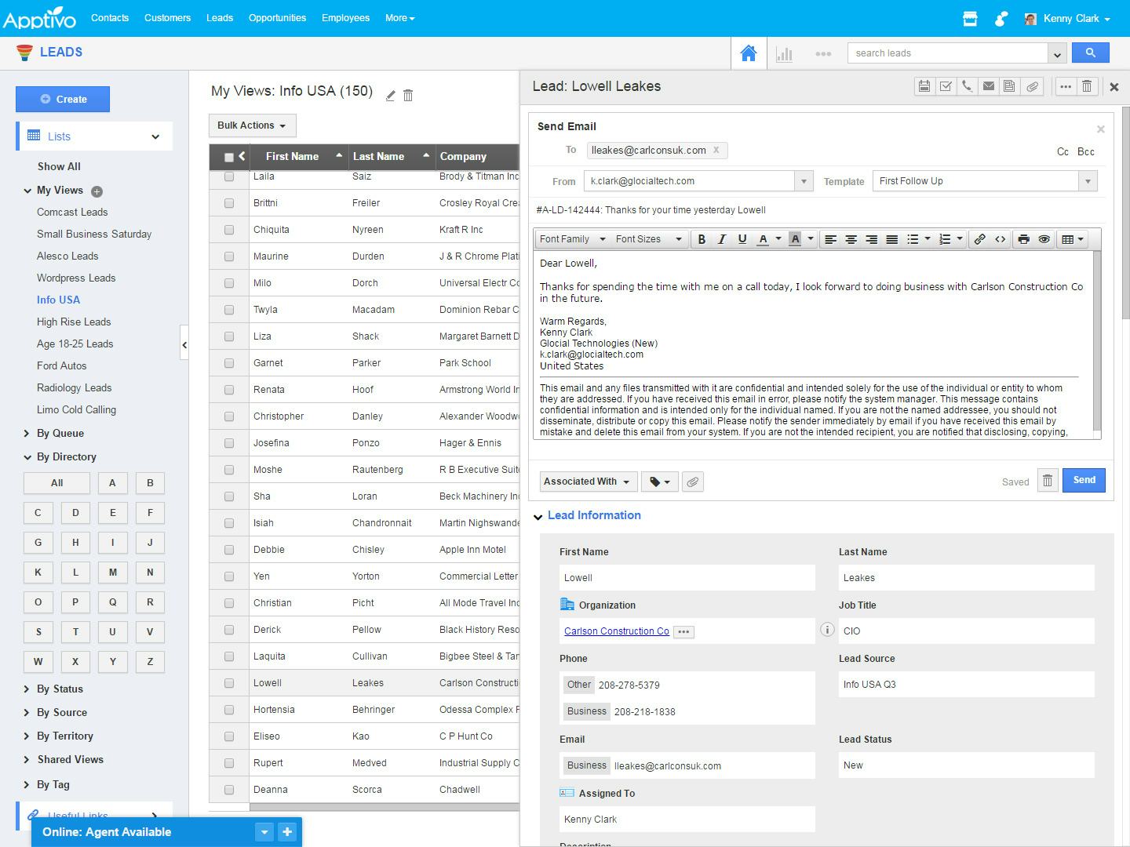Delete the Info USA view using trash icon
Viewport: 1130px width, 847px height.
tap(408, 96)
